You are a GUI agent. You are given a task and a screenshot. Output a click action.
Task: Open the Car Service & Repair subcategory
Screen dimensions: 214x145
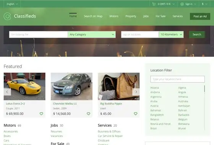[110, 136]
